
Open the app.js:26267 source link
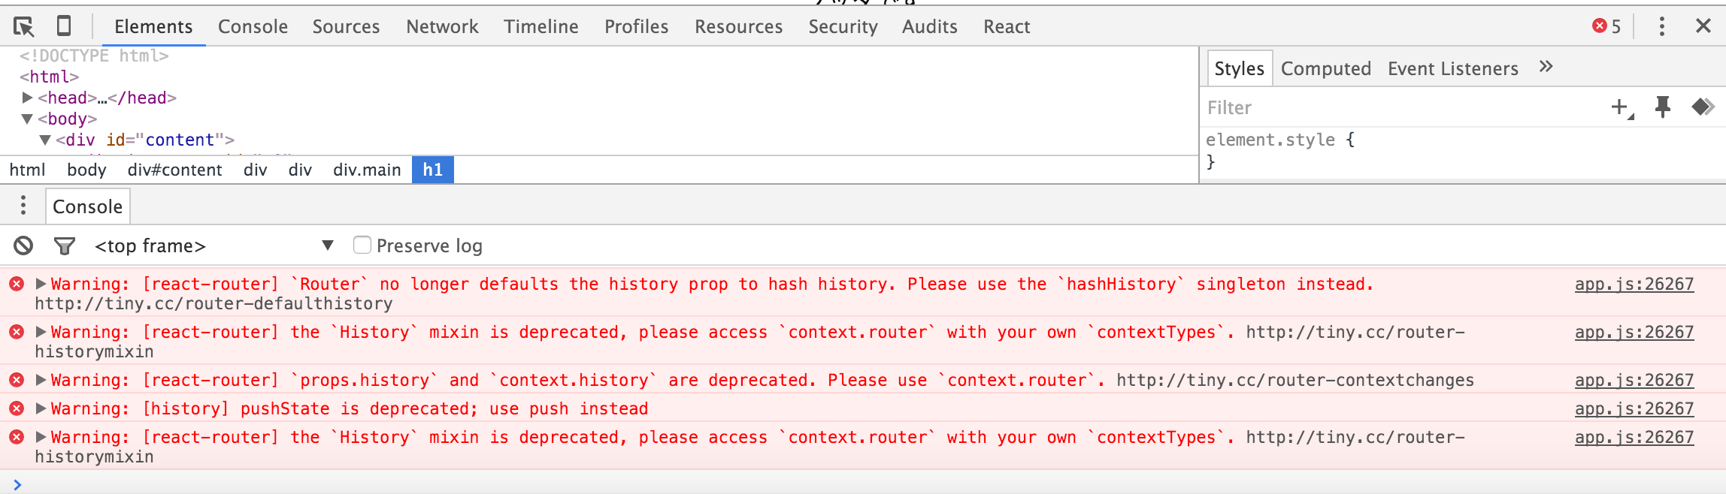1634,284
